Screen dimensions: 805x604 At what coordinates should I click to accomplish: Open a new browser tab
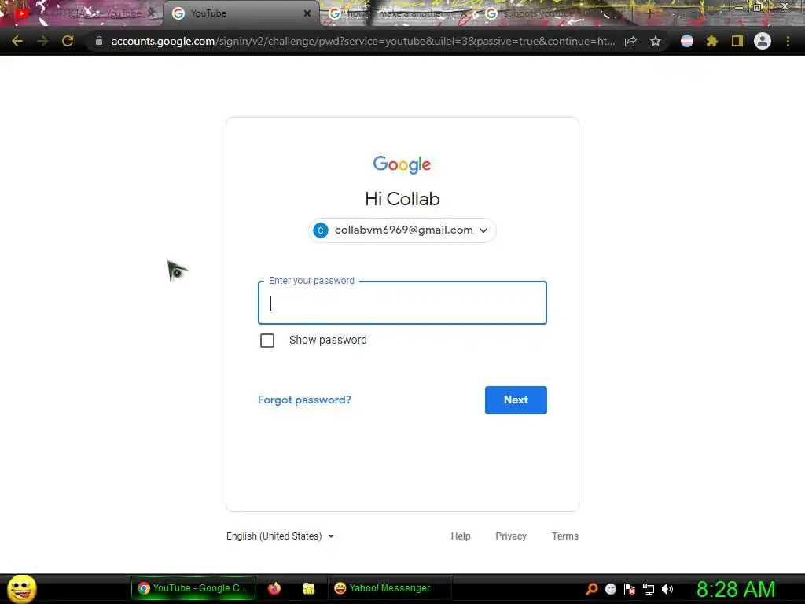click(650, 13)
